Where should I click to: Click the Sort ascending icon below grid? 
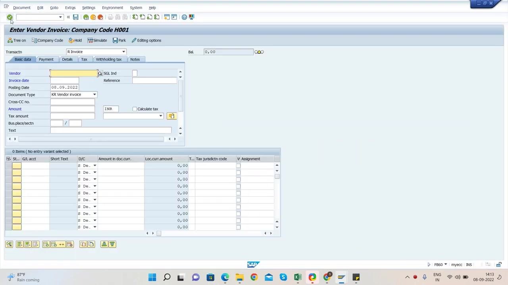tap(104, 244)
